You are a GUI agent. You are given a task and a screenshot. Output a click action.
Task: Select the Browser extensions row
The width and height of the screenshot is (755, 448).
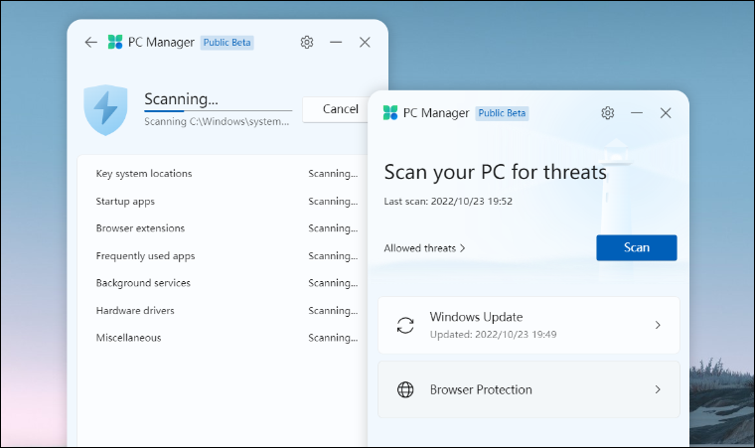[x=226, y=228]
